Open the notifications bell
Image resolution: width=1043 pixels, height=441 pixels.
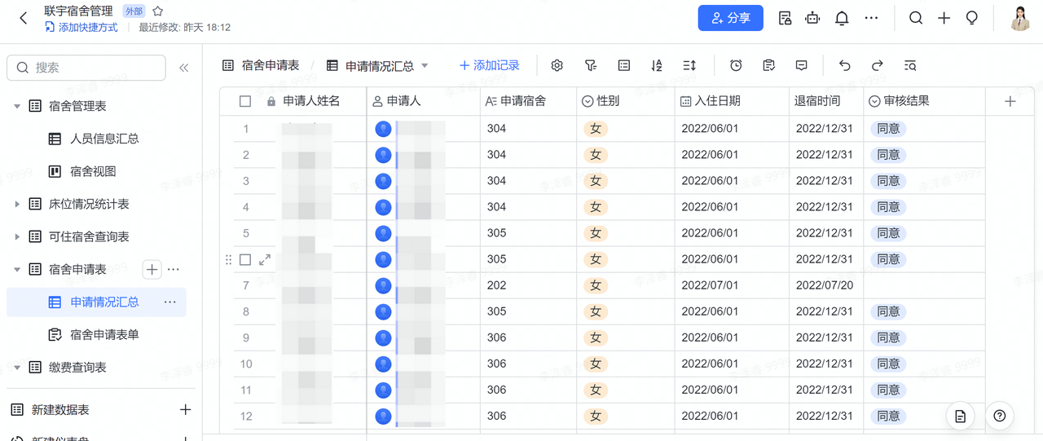click(x=842, y=18)
